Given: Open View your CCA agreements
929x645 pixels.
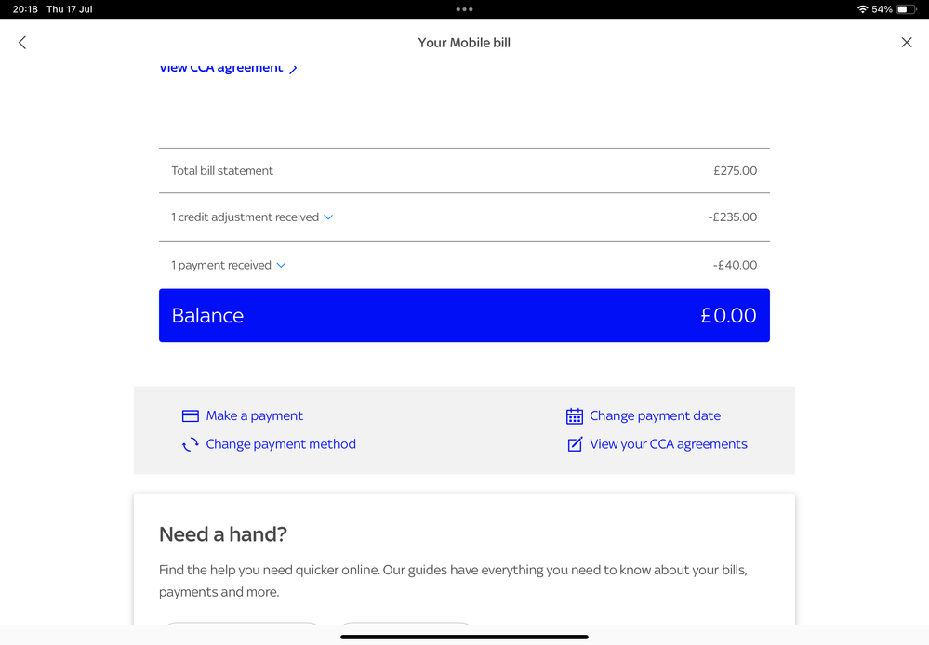Looking at the screenshot, I should (x=668, y=444).
